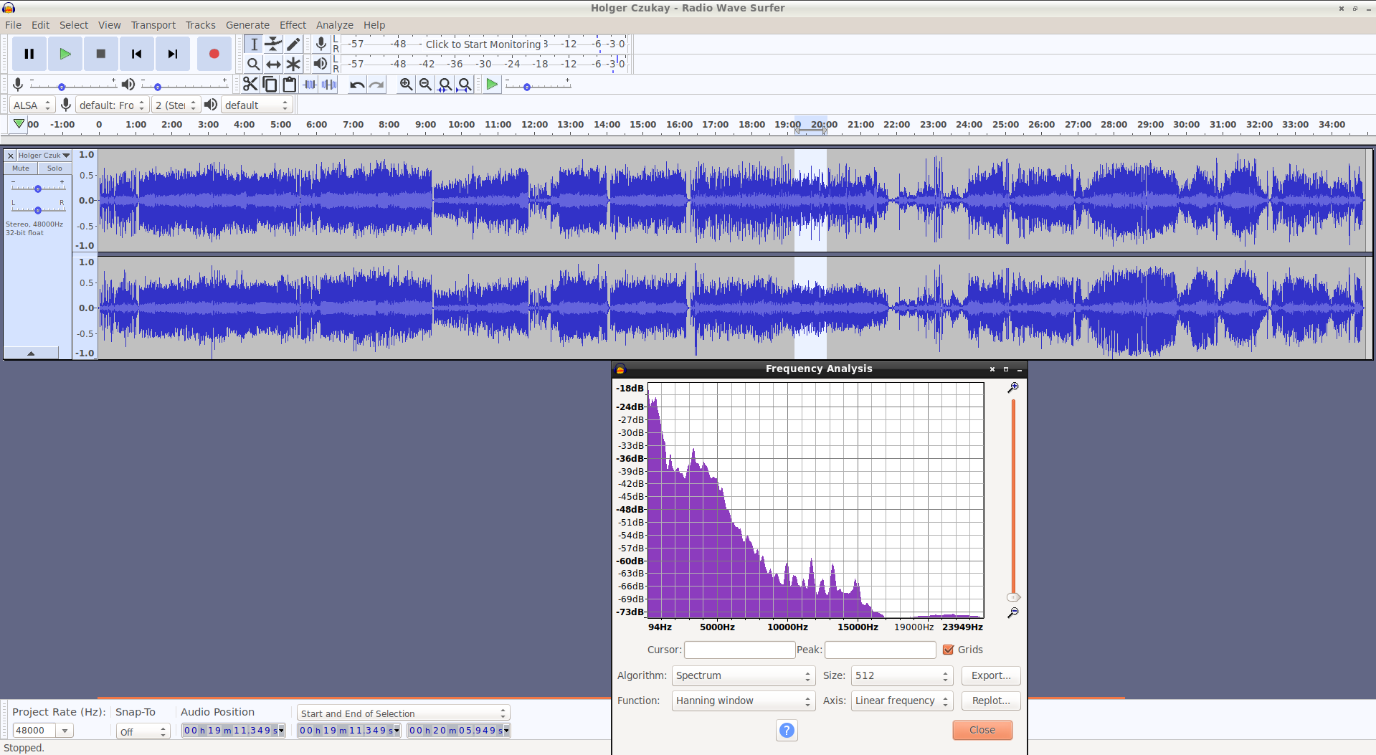Collapse the track with the bottom arrow
The width and height of the screenshot is (1376, 755).
pos(31,353)
